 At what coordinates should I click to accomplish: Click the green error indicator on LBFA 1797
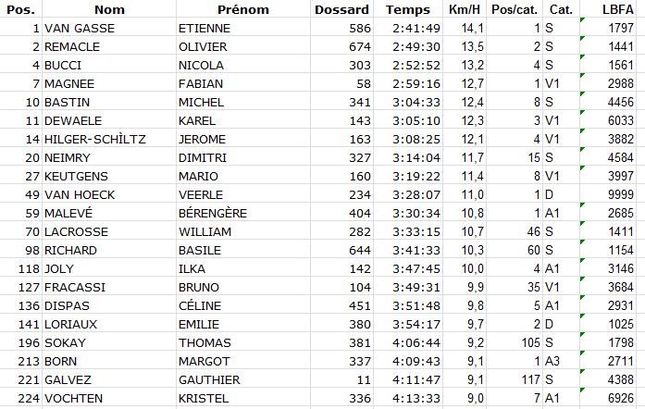click(582, 19)
